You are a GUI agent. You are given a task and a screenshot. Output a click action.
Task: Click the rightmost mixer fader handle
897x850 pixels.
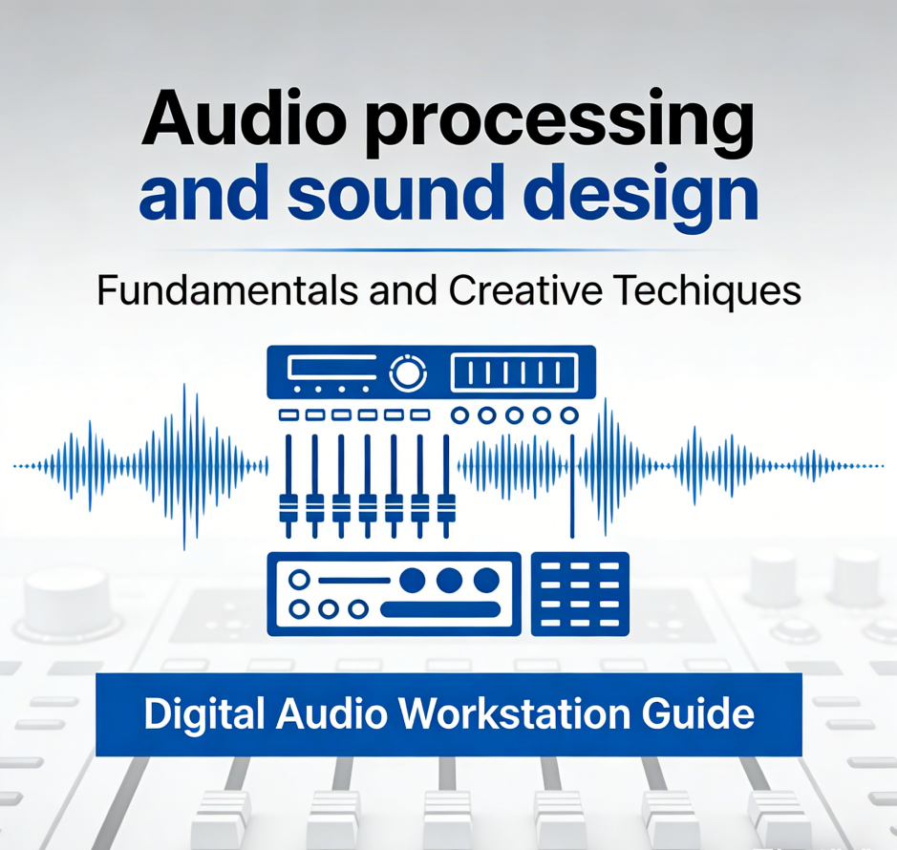pyautogui.click(x=445, y=506)
